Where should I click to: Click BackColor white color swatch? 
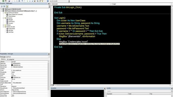(x=12, y=64)
